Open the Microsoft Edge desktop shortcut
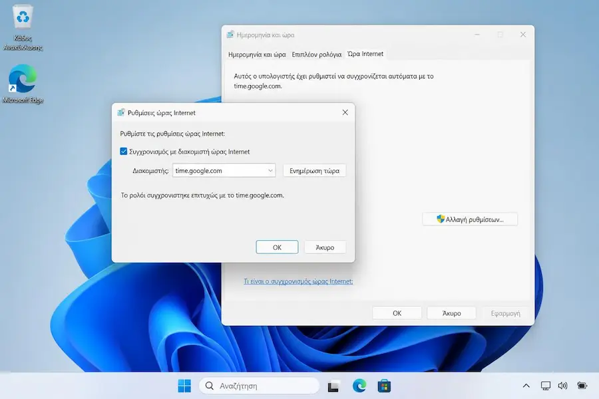Image resolution: width=599 pixels, height=399 pixels. [x=23, y=84]
